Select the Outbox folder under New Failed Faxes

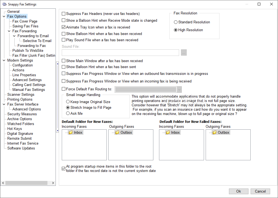click(x=221, y=132)
